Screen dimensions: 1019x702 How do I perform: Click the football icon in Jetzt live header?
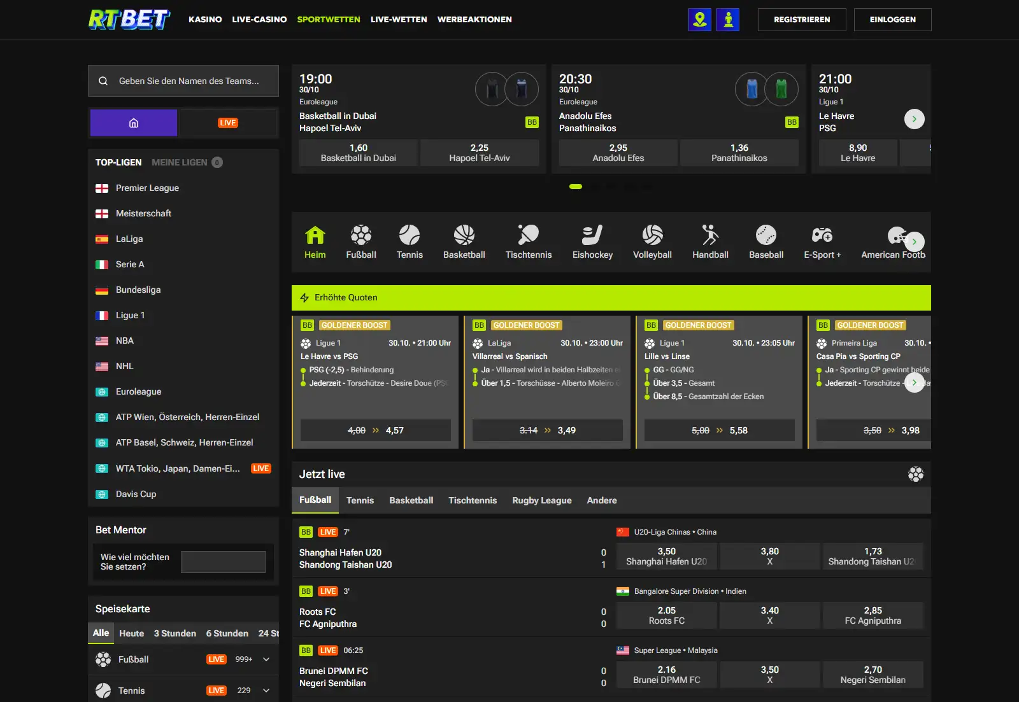click(916, 474)
